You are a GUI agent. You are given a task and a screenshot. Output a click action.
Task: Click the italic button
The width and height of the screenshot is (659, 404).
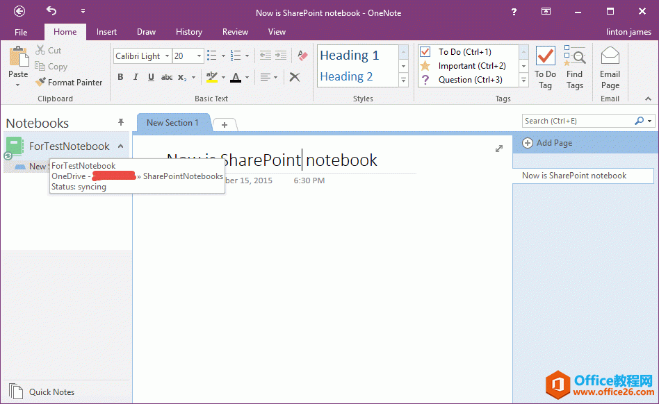pyautogui.click(x=136, y=77)
